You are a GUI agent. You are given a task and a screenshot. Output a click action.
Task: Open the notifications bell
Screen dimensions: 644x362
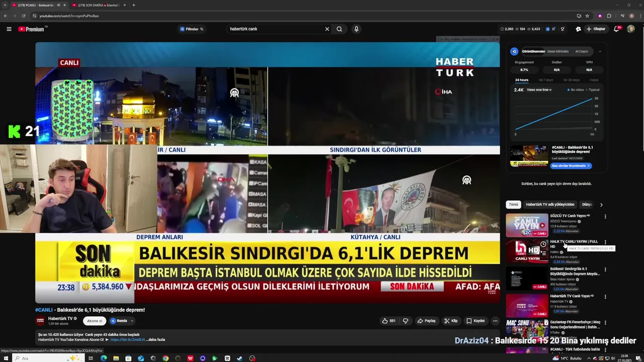click(x=616, y=29)
